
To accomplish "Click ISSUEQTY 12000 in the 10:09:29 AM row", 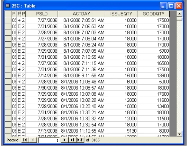I will [x=121, y=100].
